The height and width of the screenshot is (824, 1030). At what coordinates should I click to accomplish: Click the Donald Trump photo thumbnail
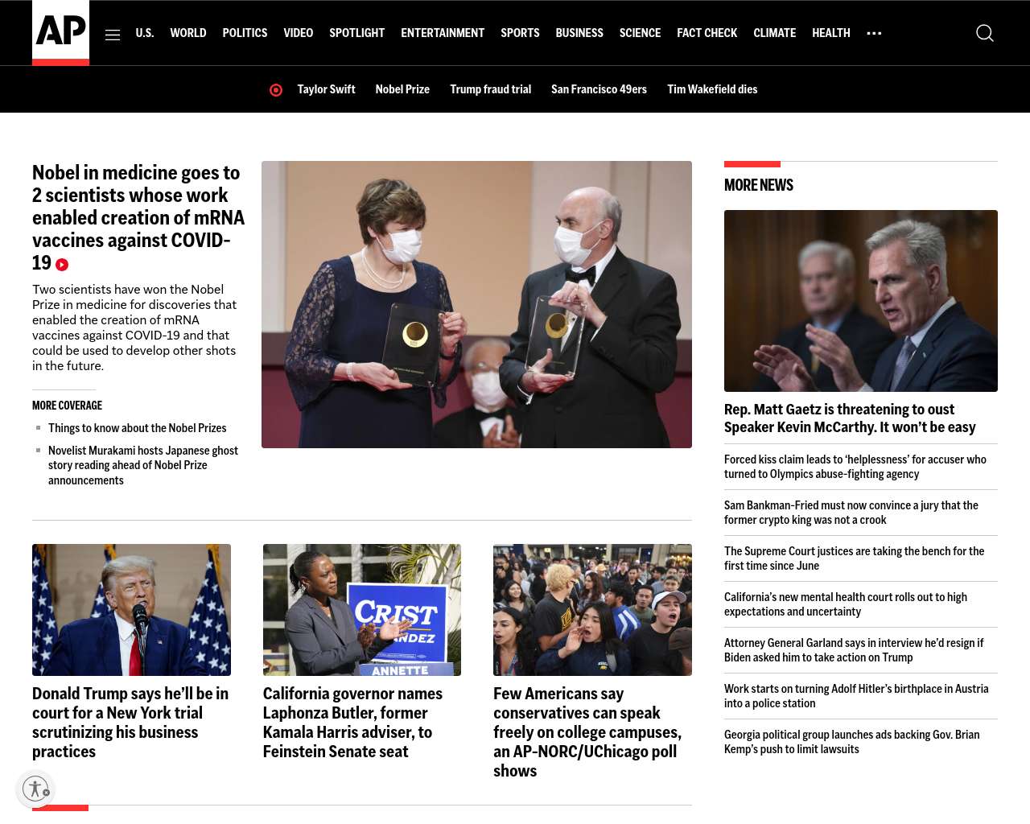tap(131, 610)
